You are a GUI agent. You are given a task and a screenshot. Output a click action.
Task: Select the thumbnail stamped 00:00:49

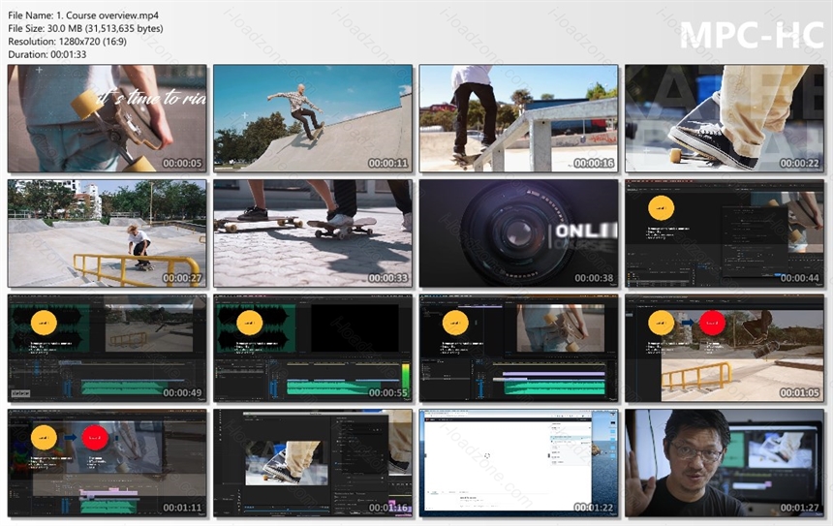(x=108, y=348)
